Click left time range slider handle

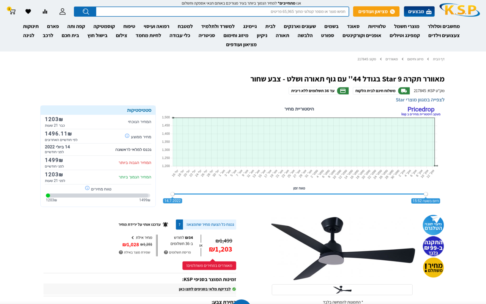pyautogui.click(x=172, y=194)
